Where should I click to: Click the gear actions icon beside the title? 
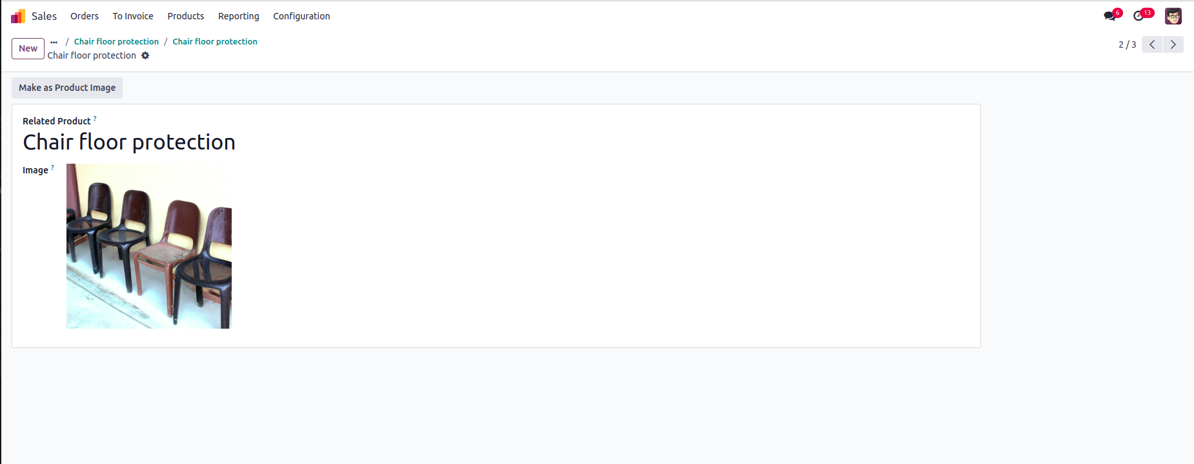(145, 55)
